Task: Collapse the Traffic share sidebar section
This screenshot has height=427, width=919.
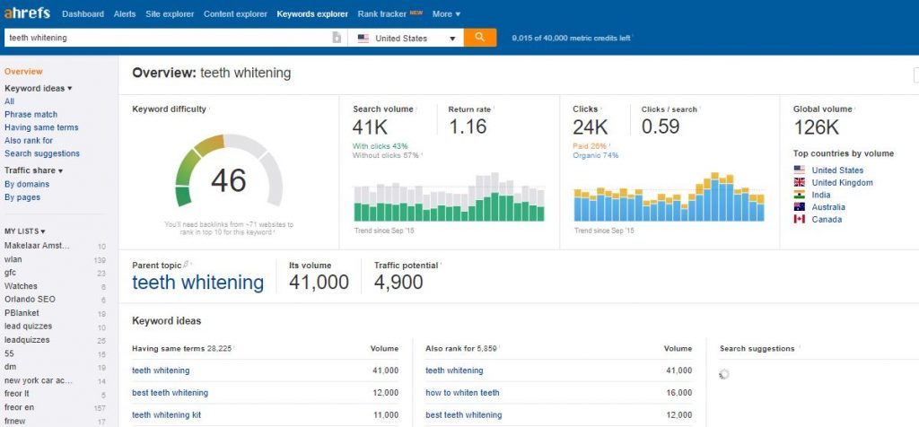Action: pyautogui.click(x=33, y=170)
